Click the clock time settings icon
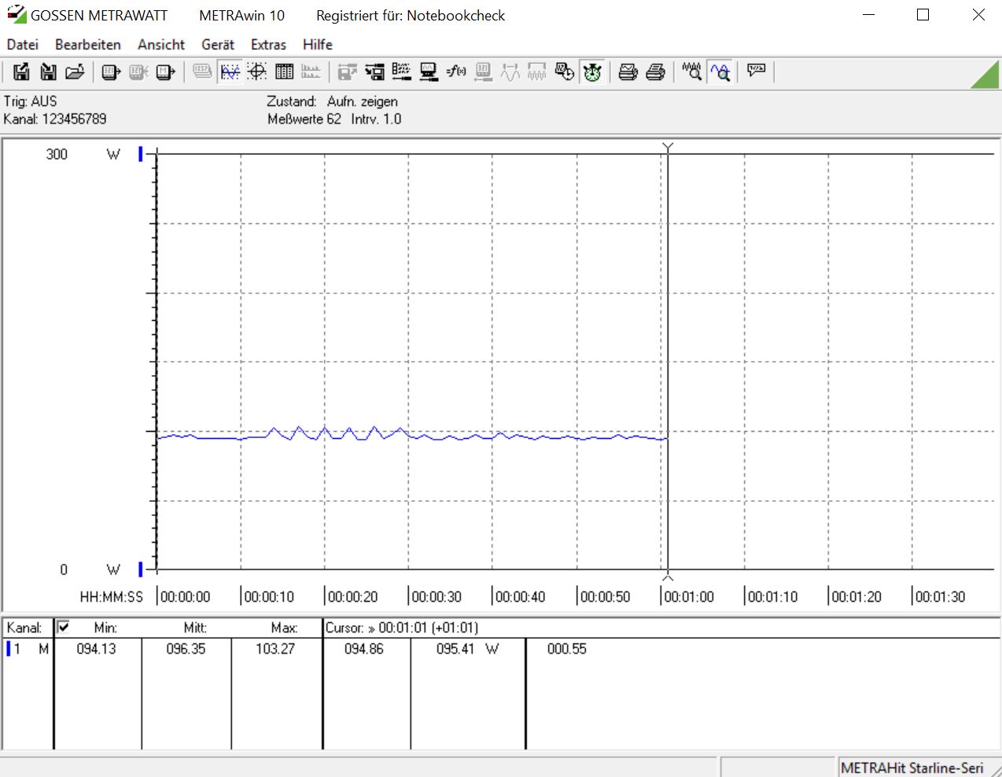This screenshot has height=777, width=1002. tap(564, 72)
